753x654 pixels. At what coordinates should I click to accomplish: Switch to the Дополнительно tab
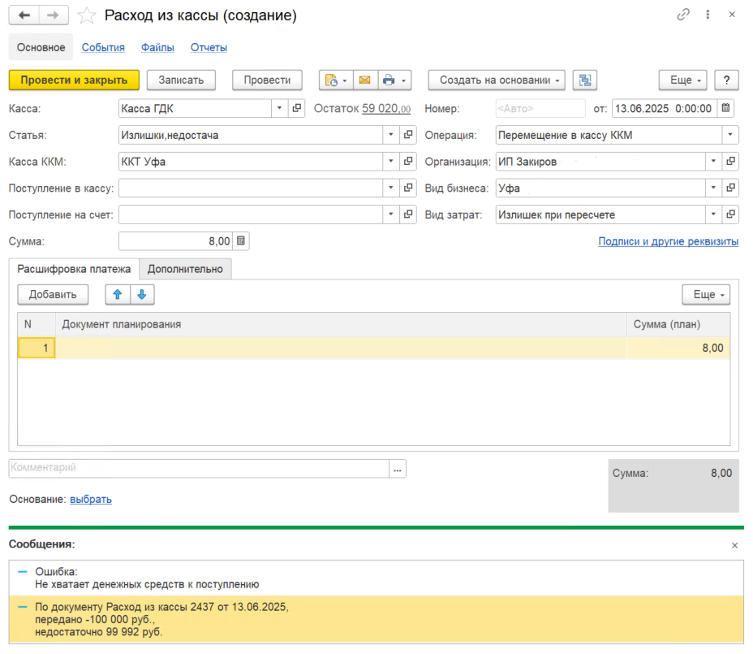coord(185,269)
